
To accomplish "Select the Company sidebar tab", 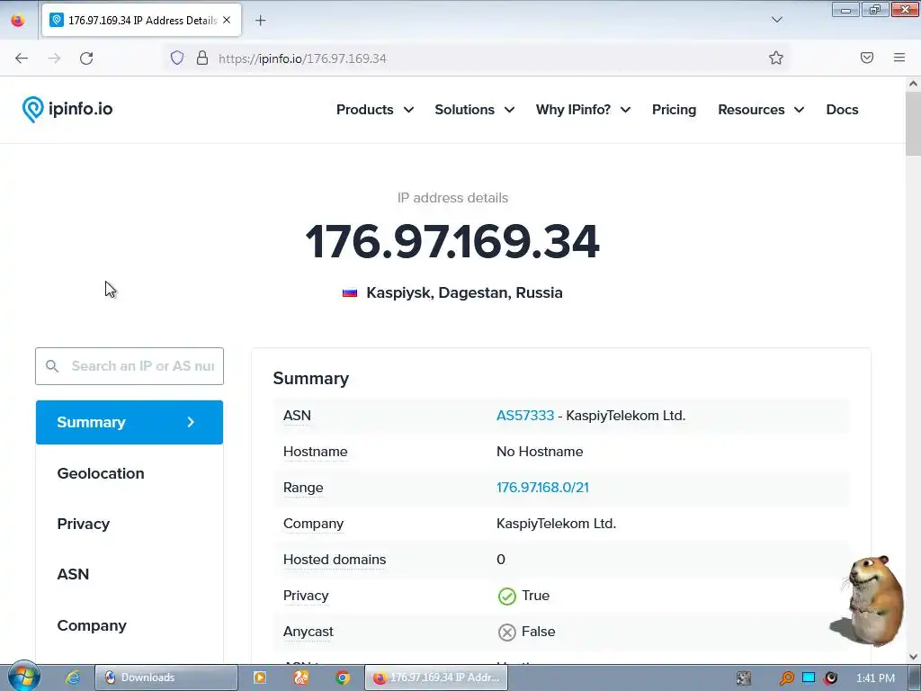I will tap(130, 626).
